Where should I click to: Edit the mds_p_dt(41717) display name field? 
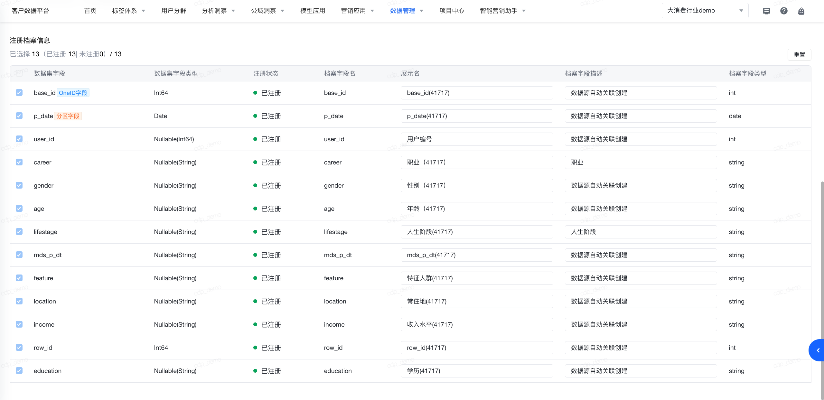[477, 255]
